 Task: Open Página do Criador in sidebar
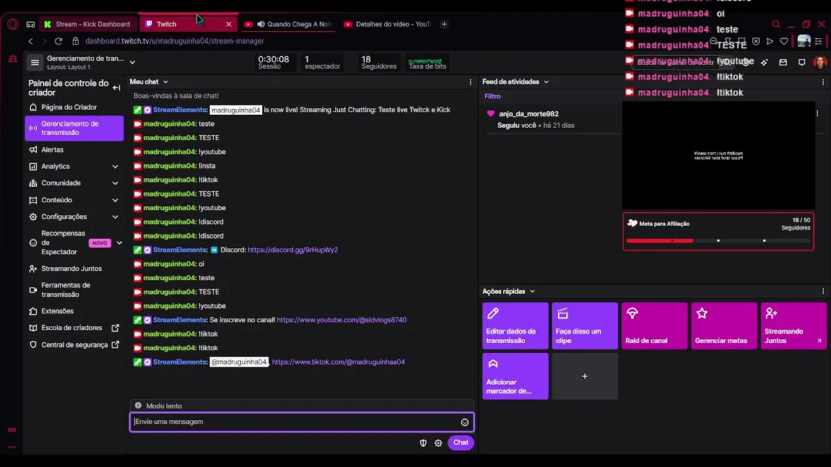tap(74, 107)
